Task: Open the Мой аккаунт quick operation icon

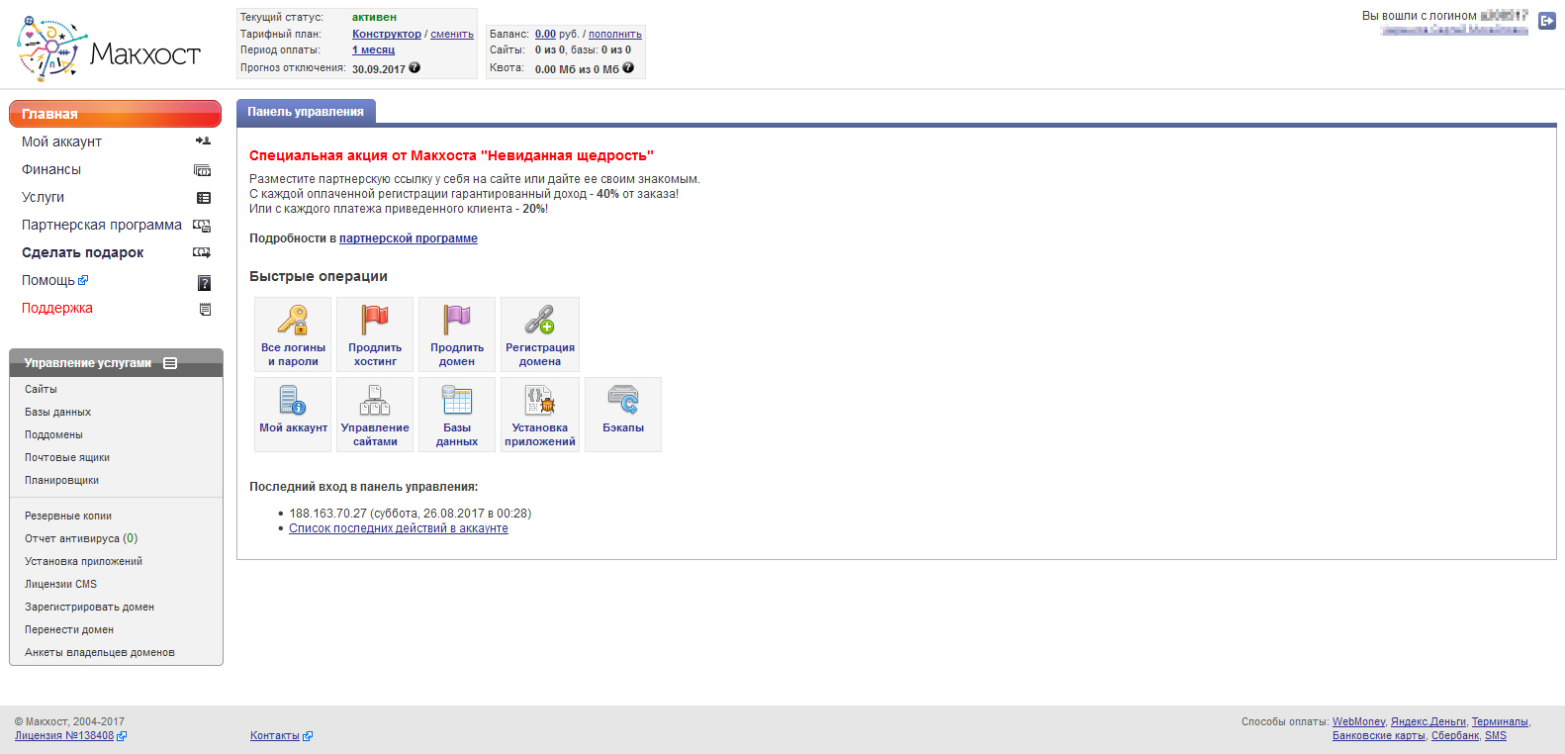Action: coord(293,400)
